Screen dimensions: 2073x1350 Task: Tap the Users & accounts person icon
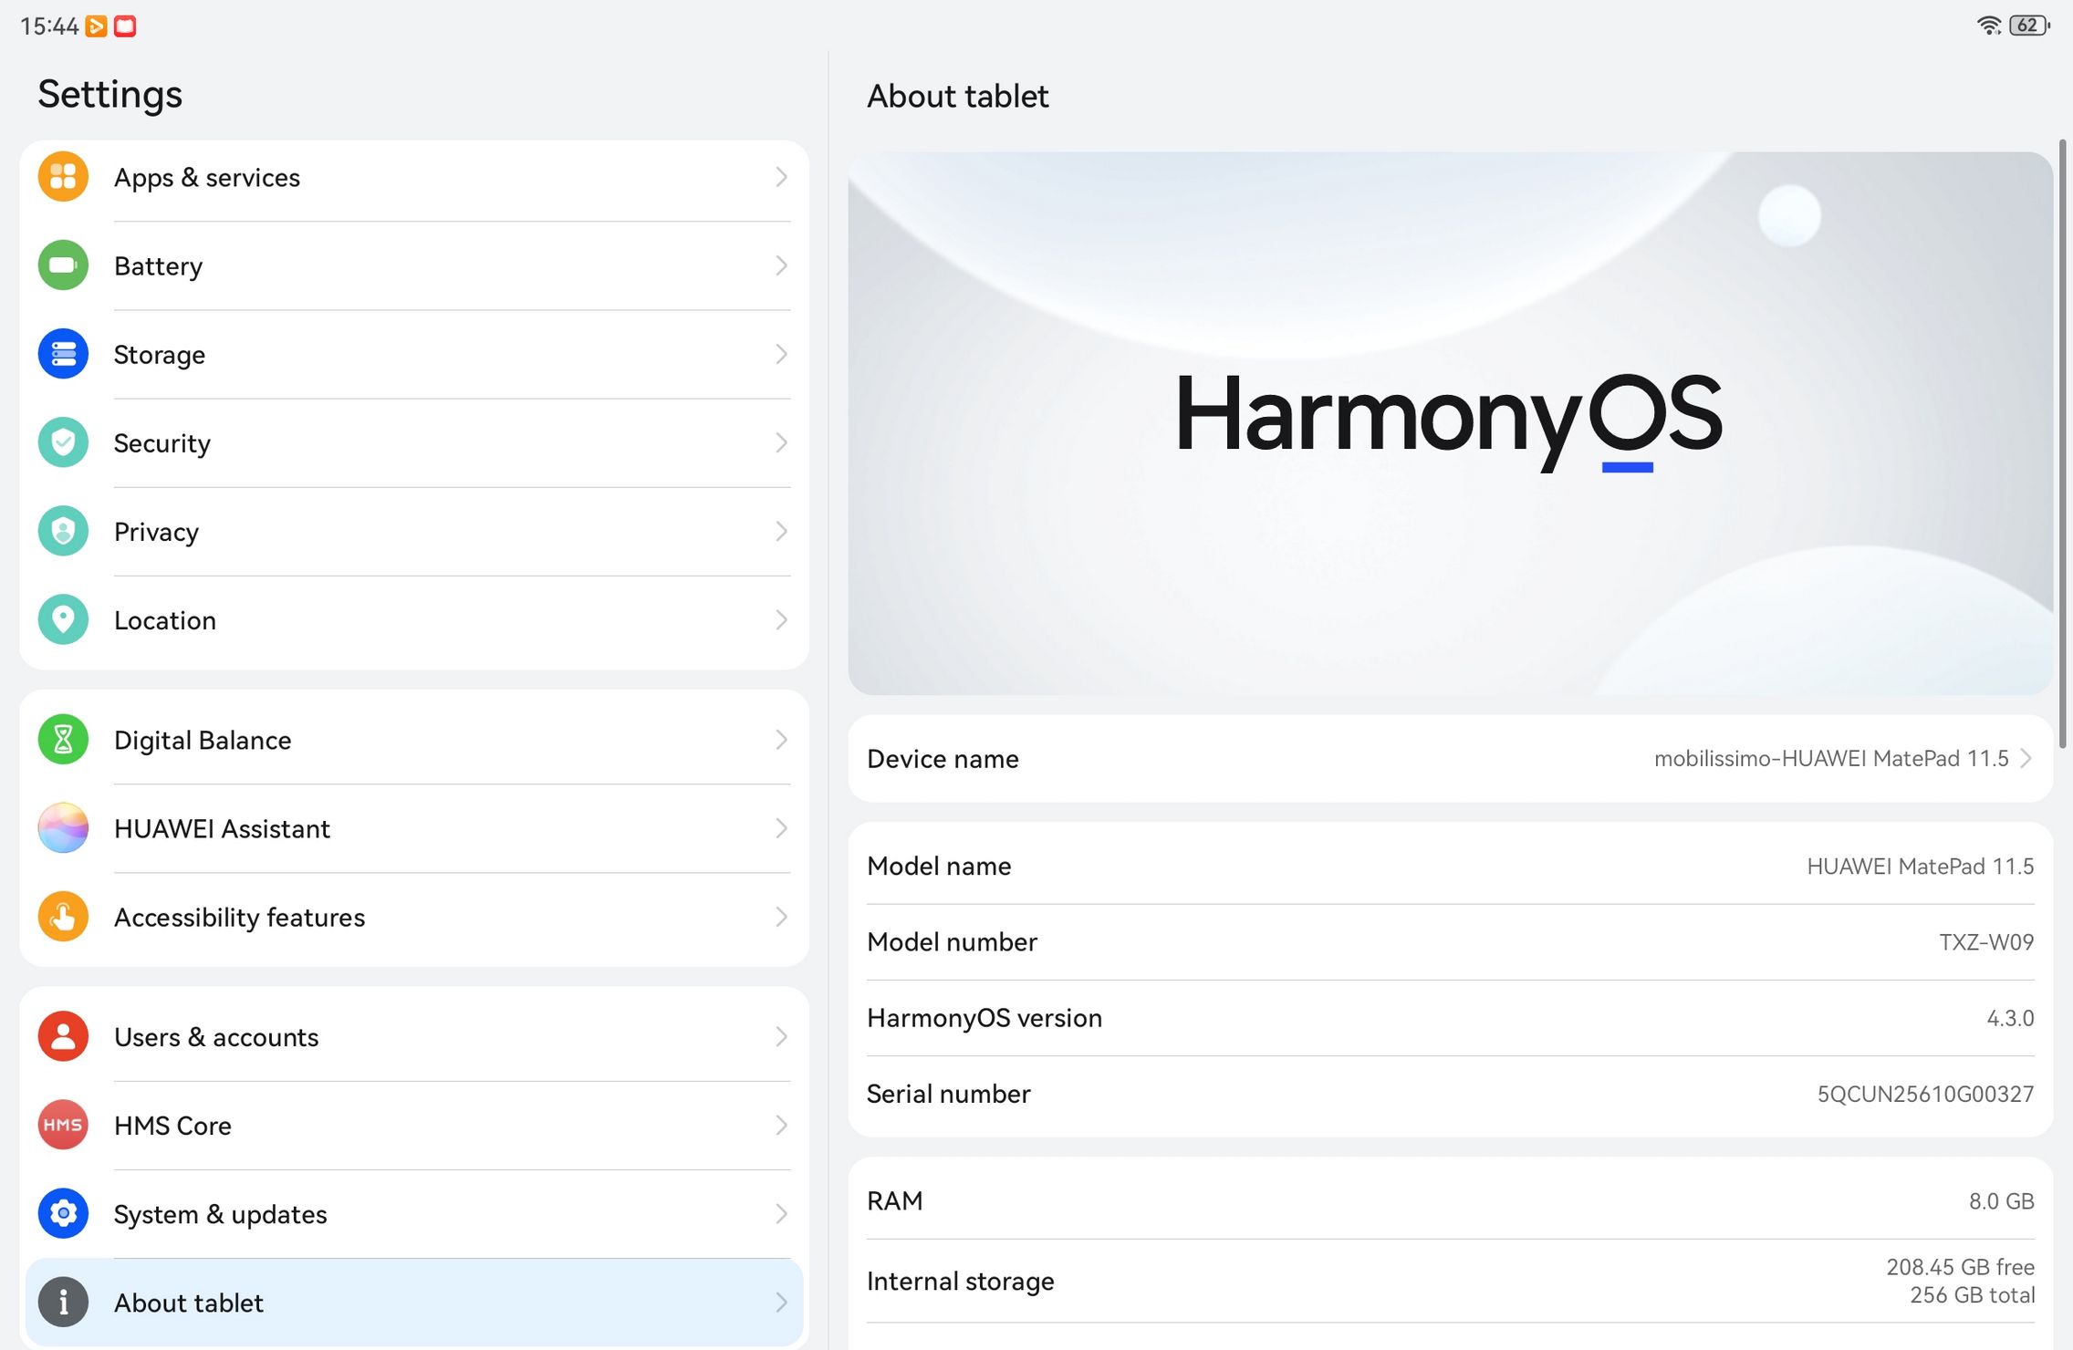(63, 1036)
